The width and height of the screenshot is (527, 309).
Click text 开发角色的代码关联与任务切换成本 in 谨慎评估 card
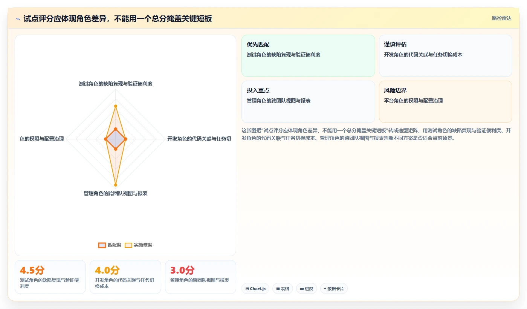pyautogui.click(x=423, y=55)
